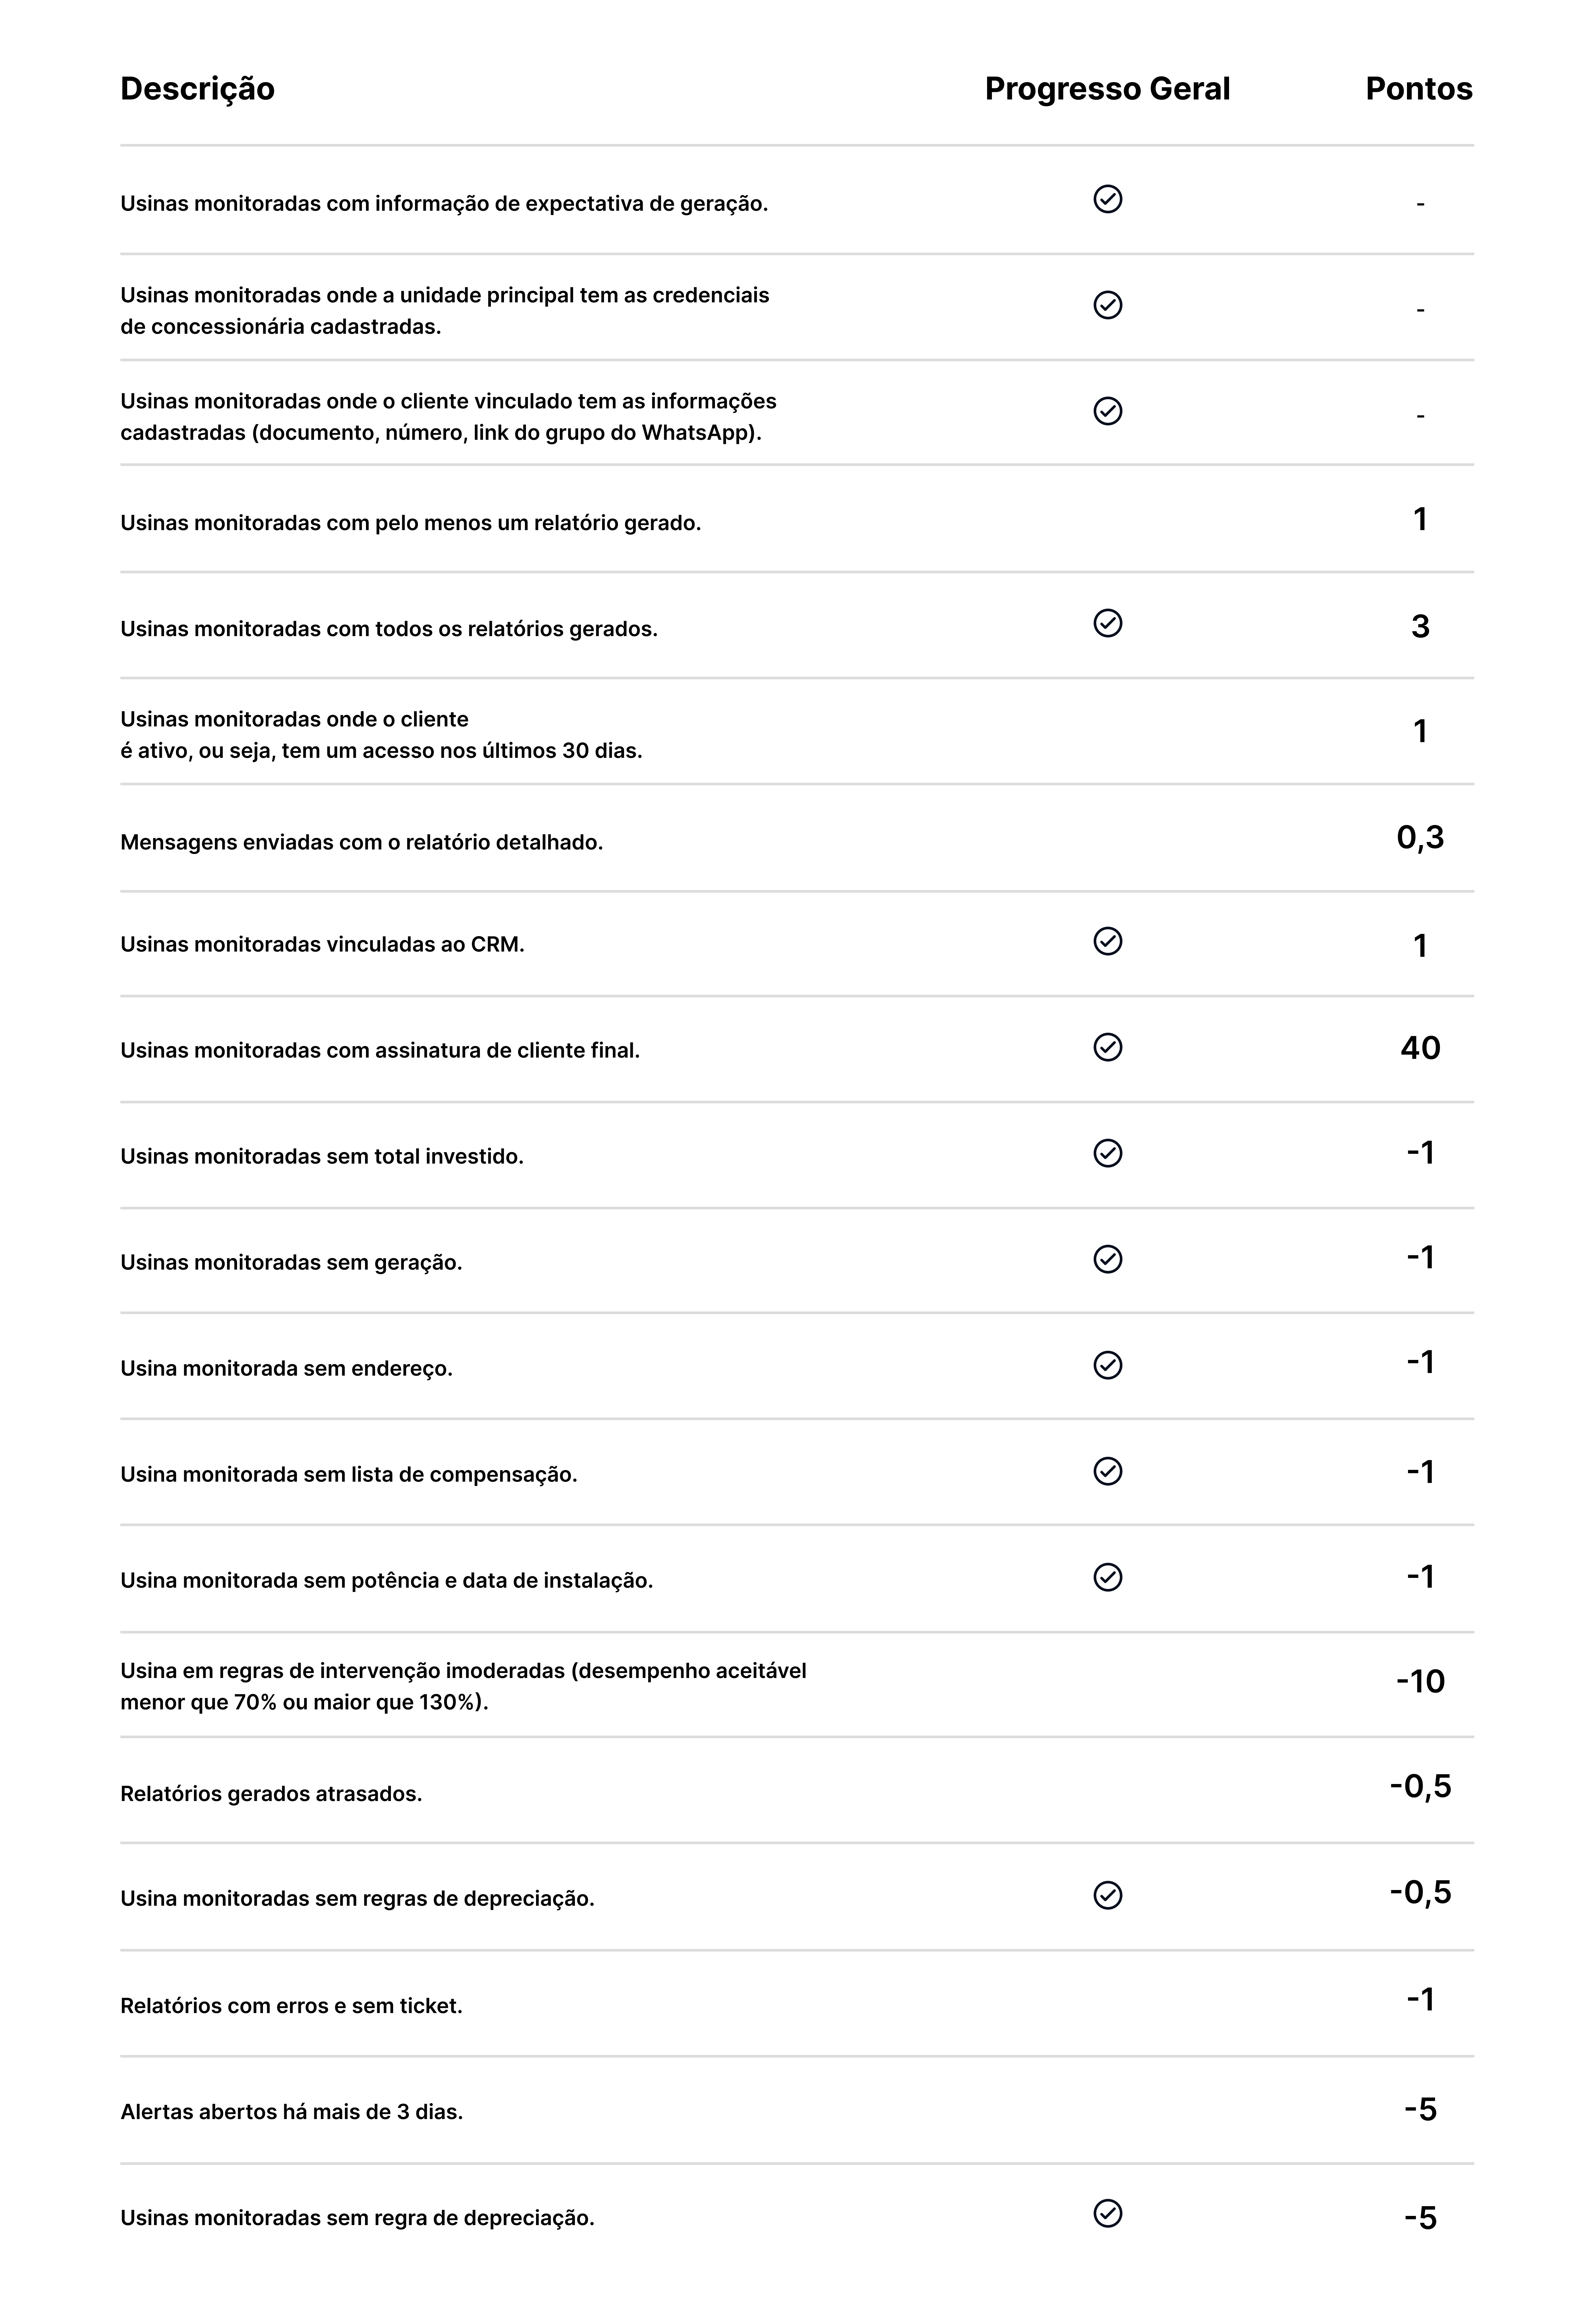This screenshot has height=2301, width=1596.
Task: Click the 40 points value
Action: point(1420,1048)
